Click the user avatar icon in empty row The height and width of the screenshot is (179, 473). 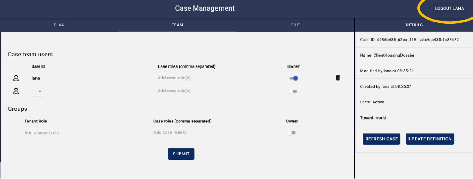[x=16, y=91]
